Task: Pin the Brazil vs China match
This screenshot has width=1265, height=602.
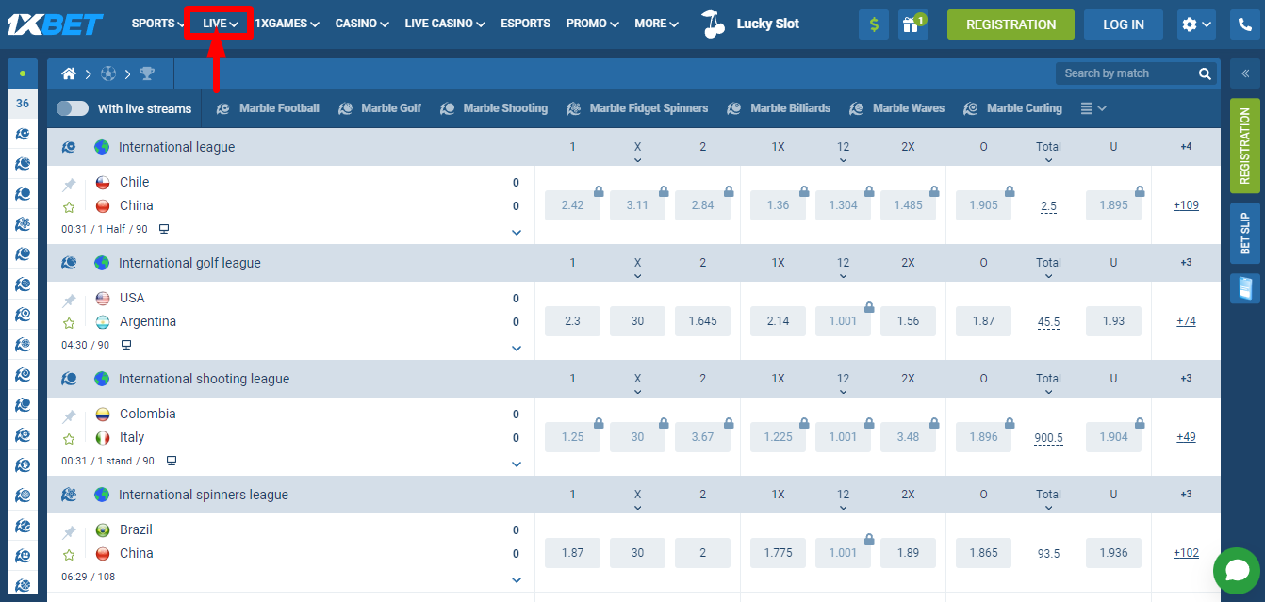Action: (69, 532)
